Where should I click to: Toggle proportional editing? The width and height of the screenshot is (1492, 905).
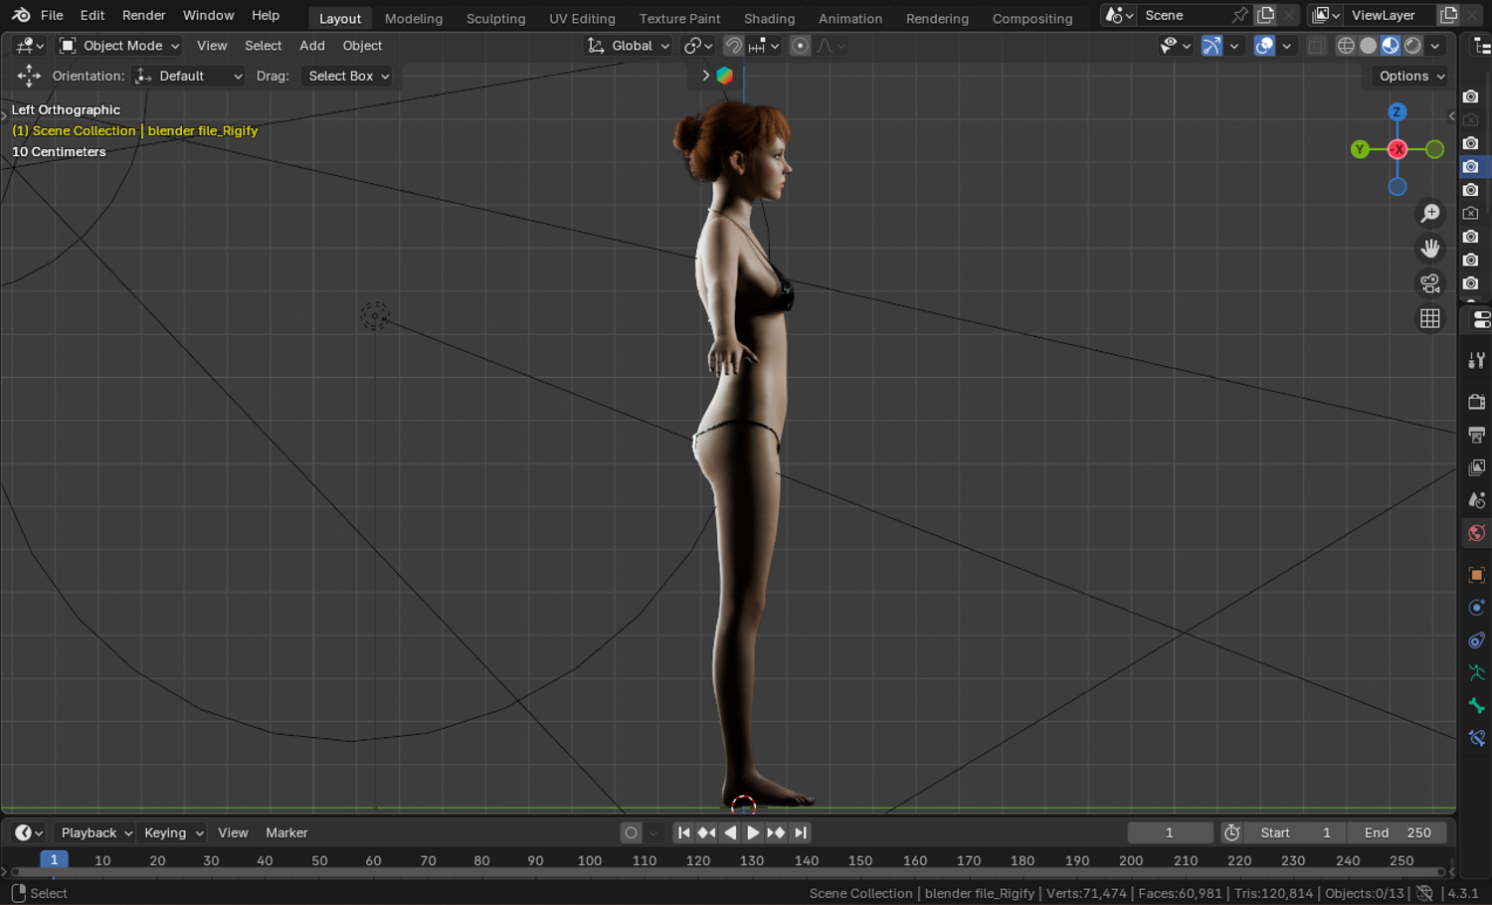coord(800,46)
